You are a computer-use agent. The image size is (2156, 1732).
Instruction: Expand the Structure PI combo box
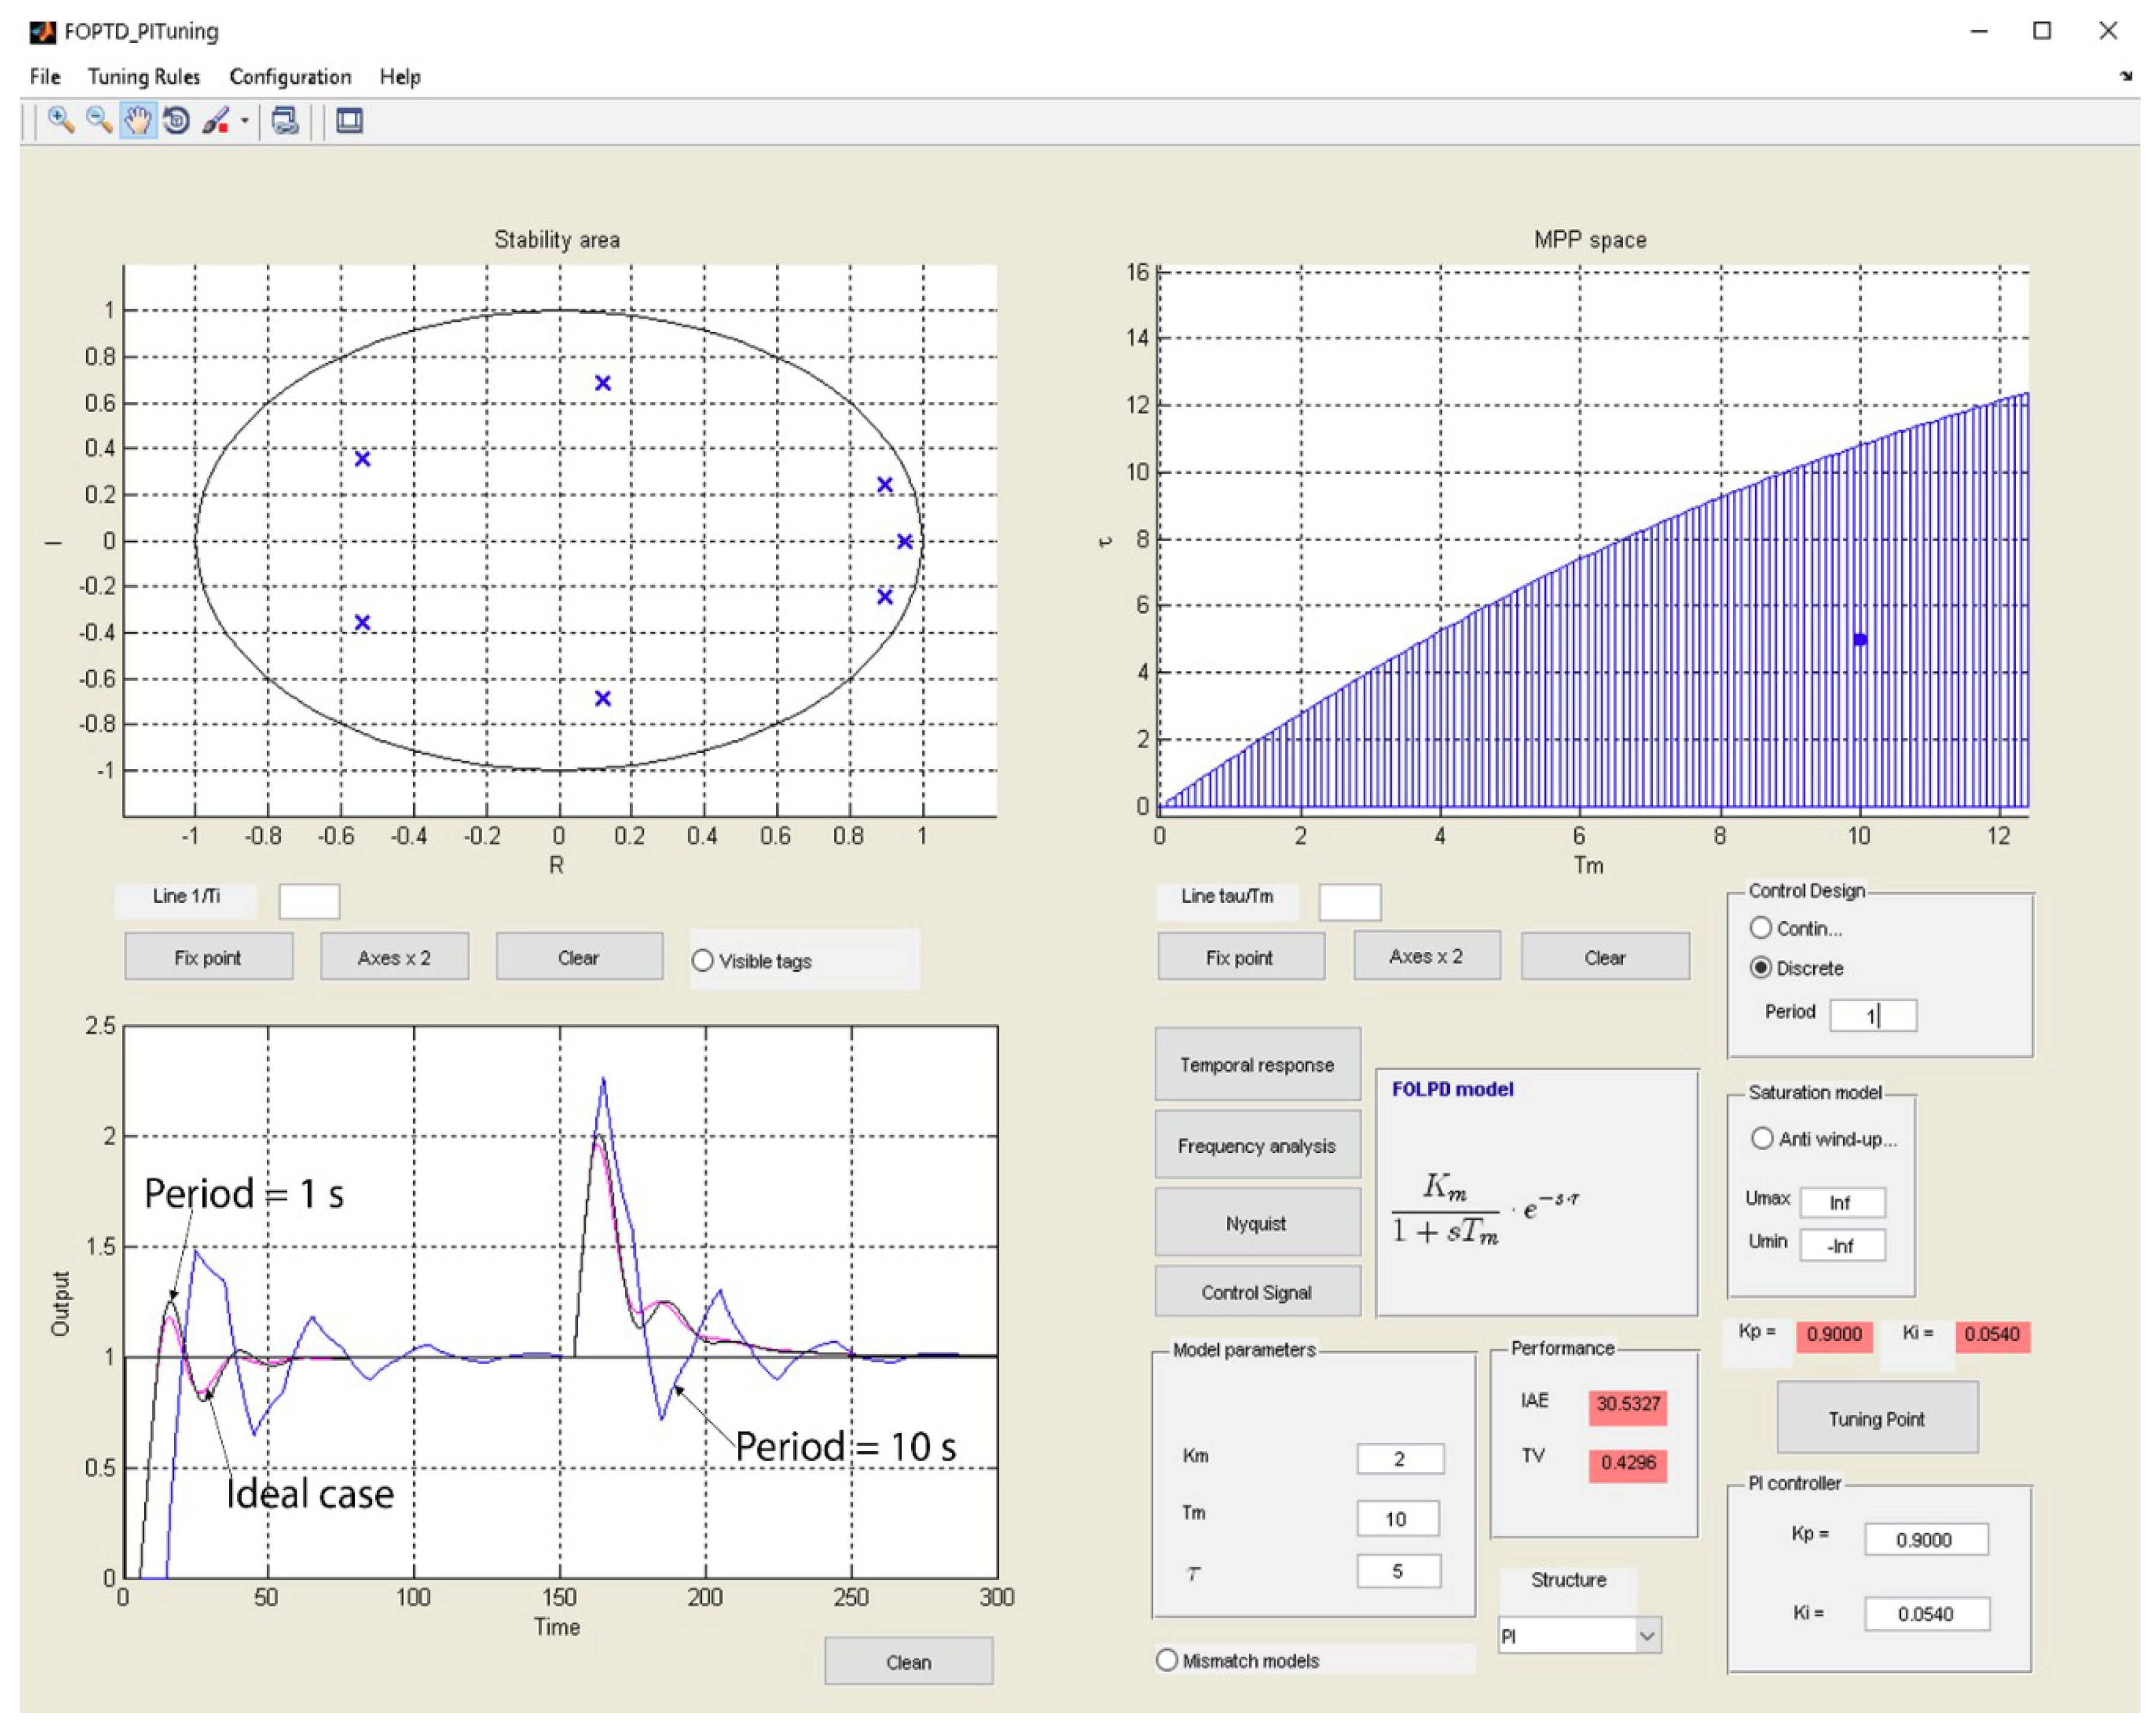pos(1647,1636)
